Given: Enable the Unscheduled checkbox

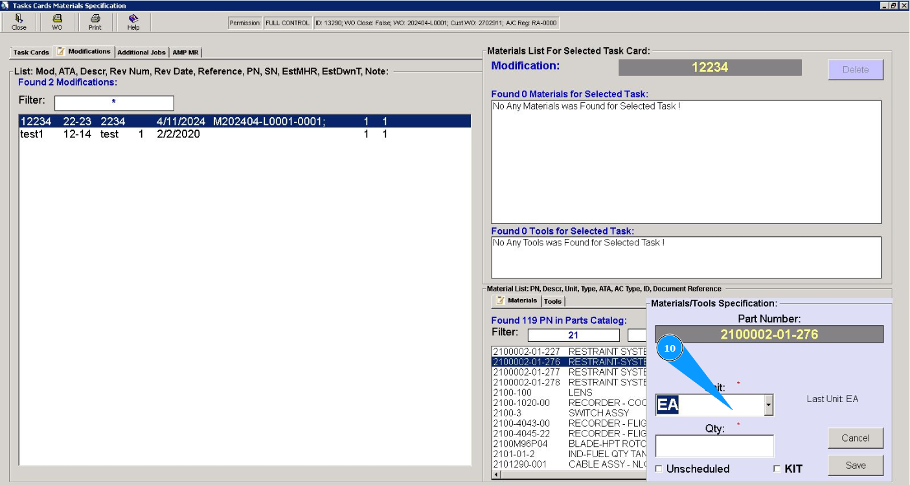Looking at the screenshot, I should click(x=659, y=469).
